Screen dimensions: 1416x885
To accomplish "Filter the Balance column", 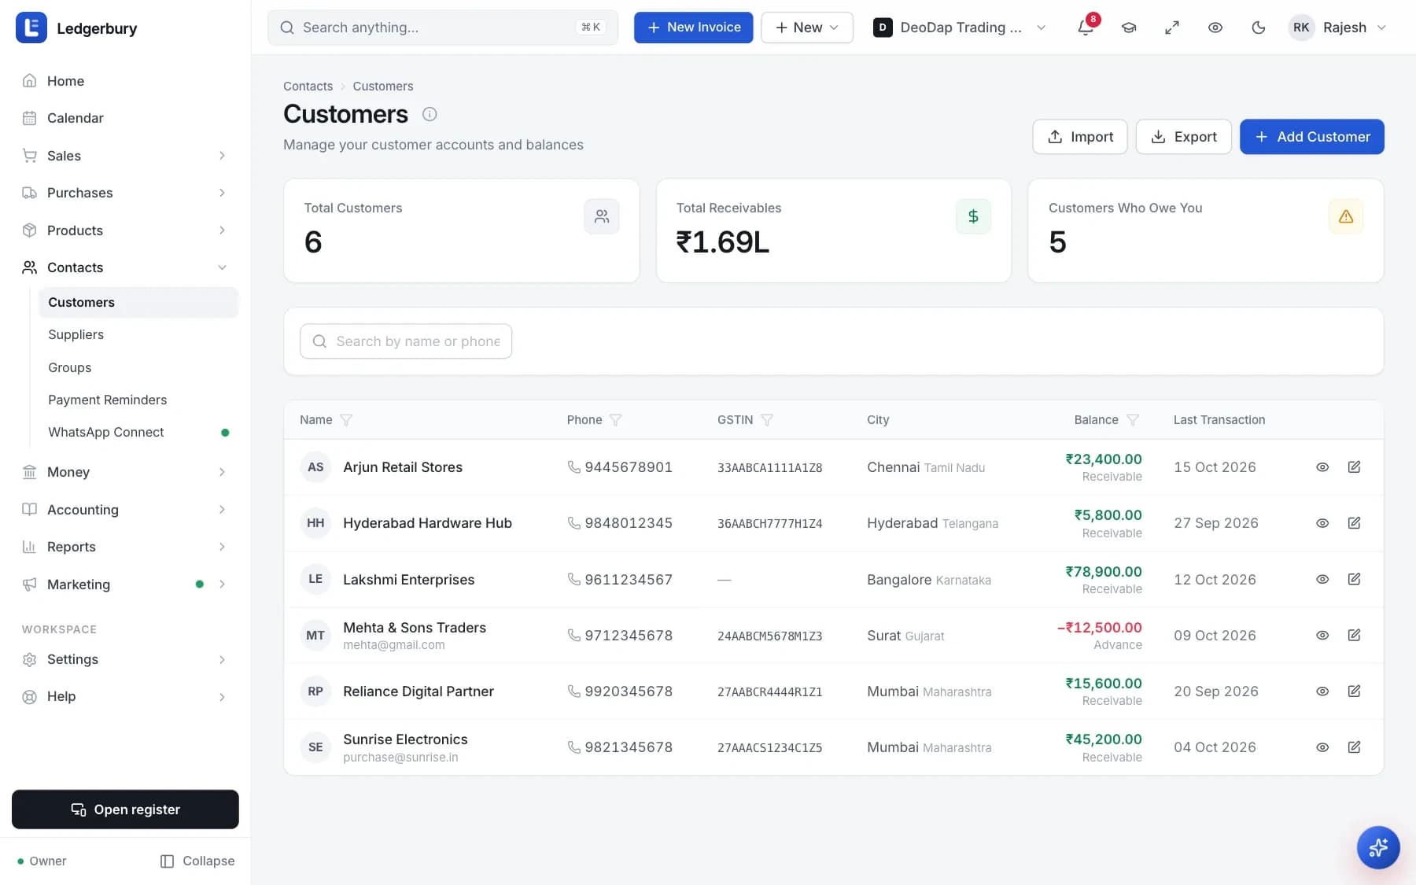I will click(1133, 420).
